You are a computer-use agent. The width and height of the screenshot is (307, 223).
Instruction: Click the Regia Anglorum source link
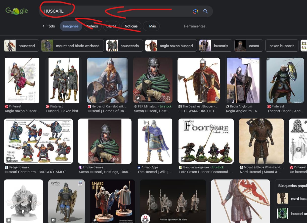pos(241,106)
